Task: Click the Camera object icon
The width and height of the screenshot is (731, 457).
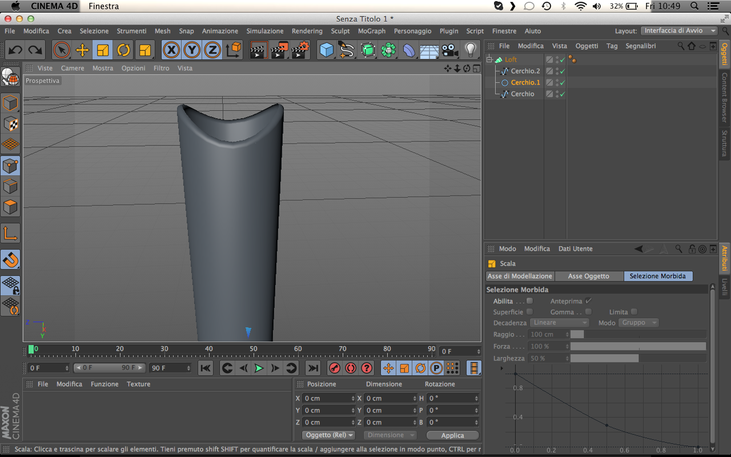Action: tap(450, 50)
